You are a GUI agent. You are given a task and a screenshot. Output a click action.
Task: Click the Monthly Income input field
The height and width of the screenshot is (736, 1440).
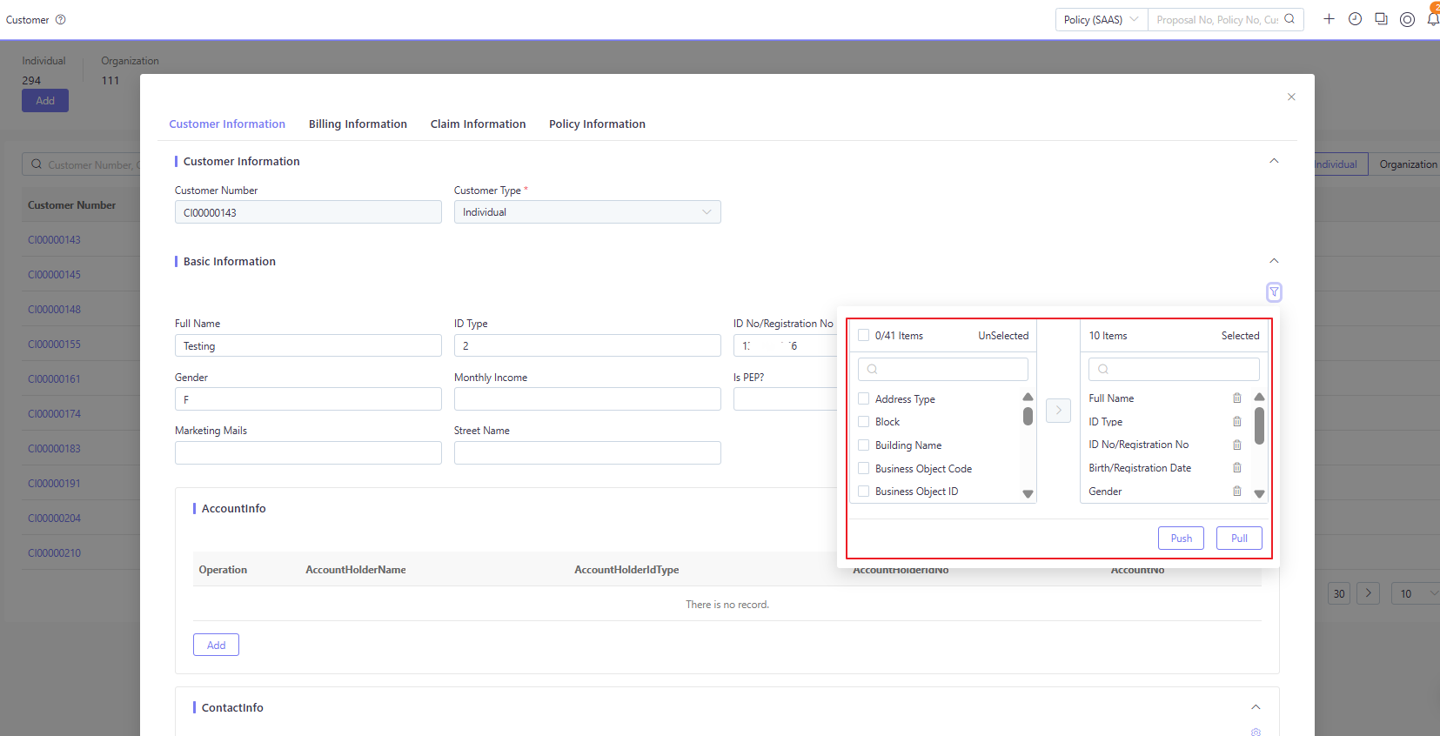[x=587, y=399]
